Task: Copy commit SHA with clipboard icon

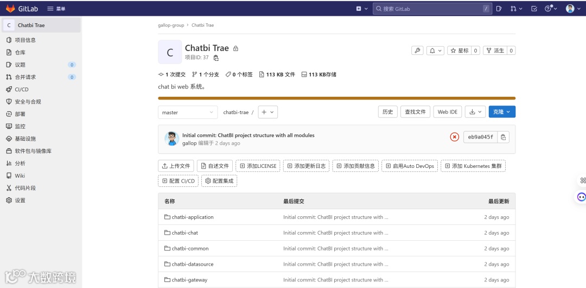Action: tap(504, 137)
